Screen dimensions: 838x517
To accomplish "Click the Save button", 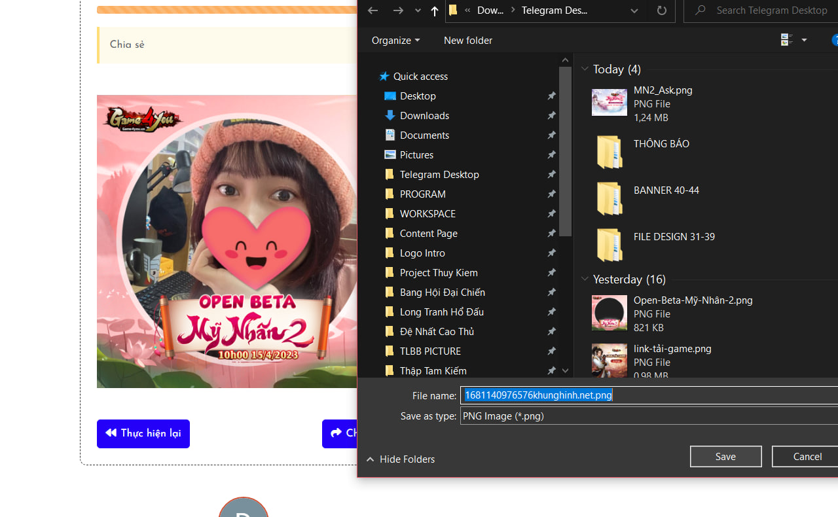I will click(x=725, y=457).
